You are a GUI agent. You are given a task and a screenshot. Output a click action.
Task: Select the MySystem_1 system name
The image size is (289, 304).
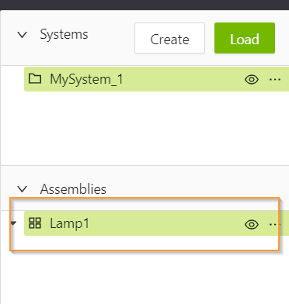tap(86, 79)
